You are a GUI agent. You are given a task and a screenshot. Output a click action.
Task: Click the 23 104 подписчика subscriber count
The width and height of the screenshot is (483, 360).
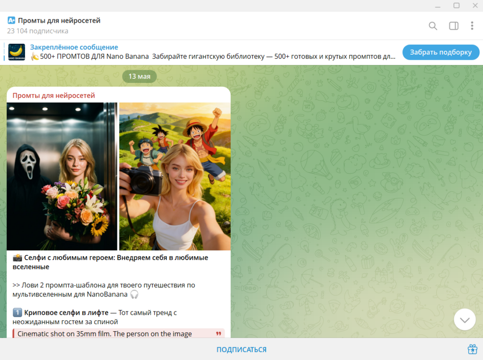38,31
